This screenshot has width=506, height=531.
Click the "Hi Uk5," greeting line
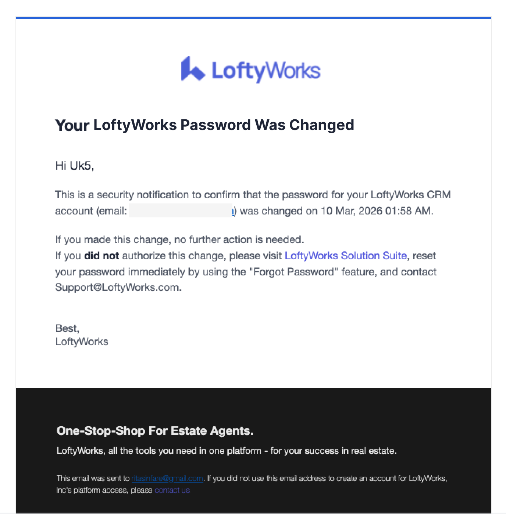point(75,166)
